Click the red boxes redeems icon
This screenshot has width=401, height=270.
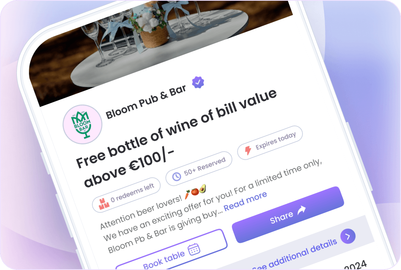click(x=104, y=204)
